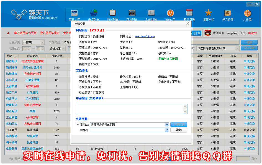The image size is (262, 165).
Task: Open the 壹虹通网站排名 announcement link
Action: coord(50,33)
